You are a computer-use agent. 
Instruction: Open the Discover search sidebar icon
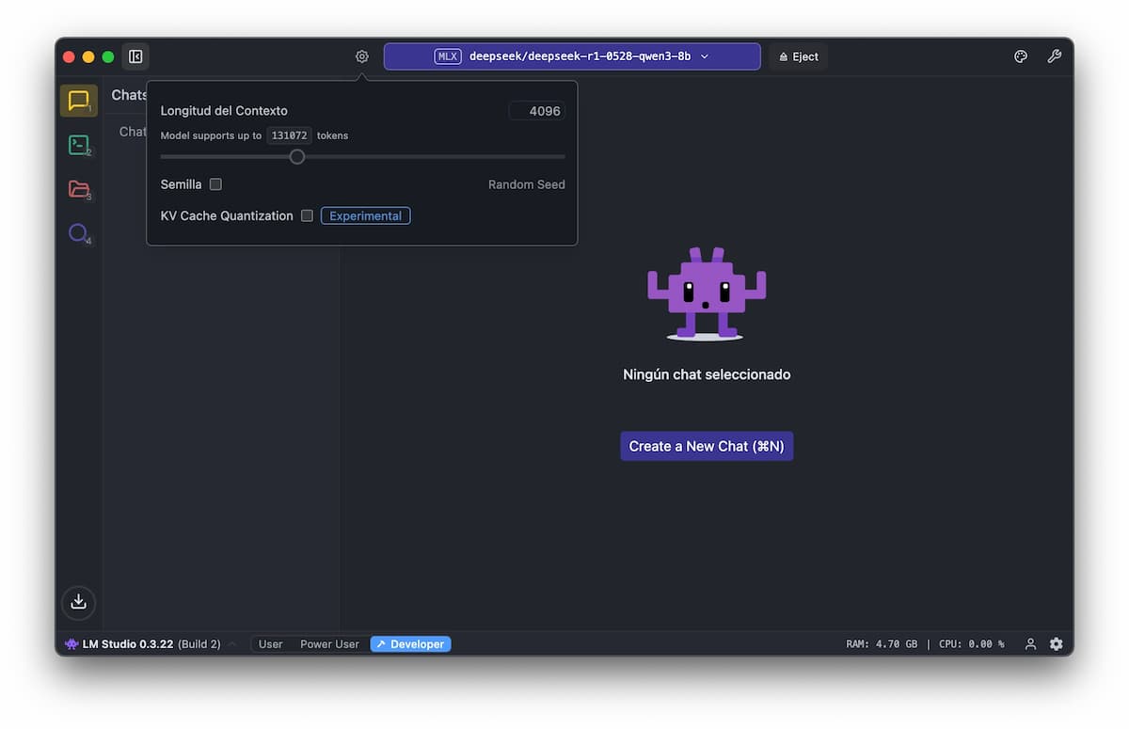click(x=78, y=233)
